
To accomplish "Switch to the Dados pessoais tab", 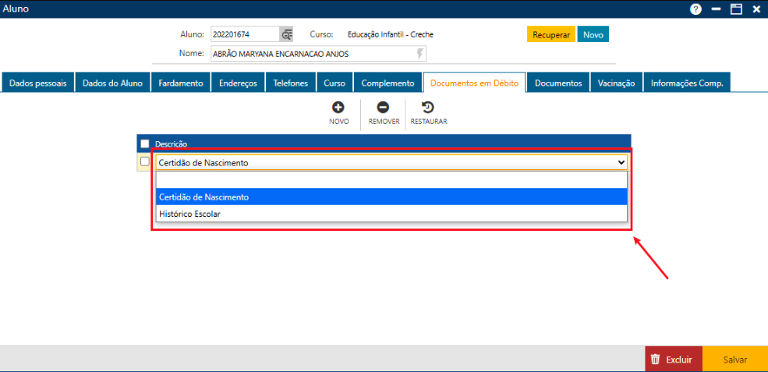I will pyautogui.click(x=38, y=83).
